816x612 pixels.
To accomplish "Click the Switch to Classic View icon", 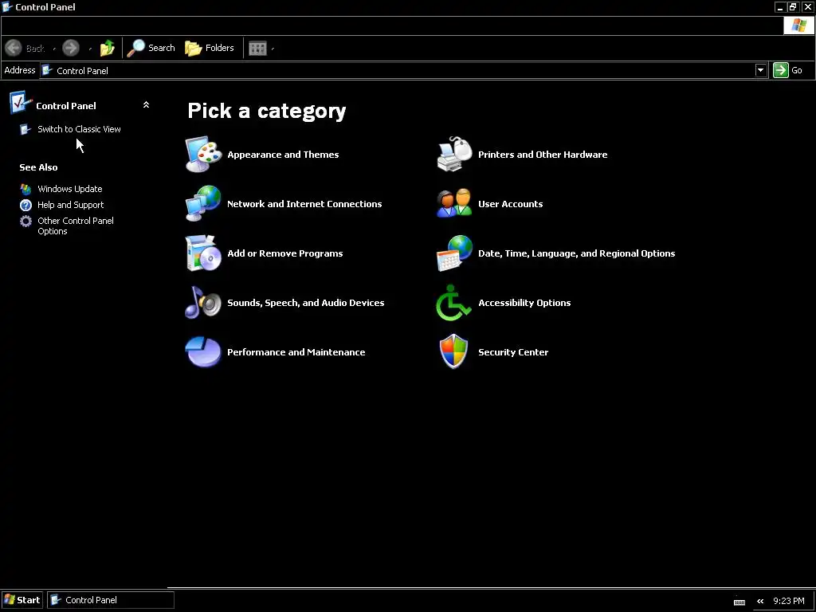I will 25,129.
